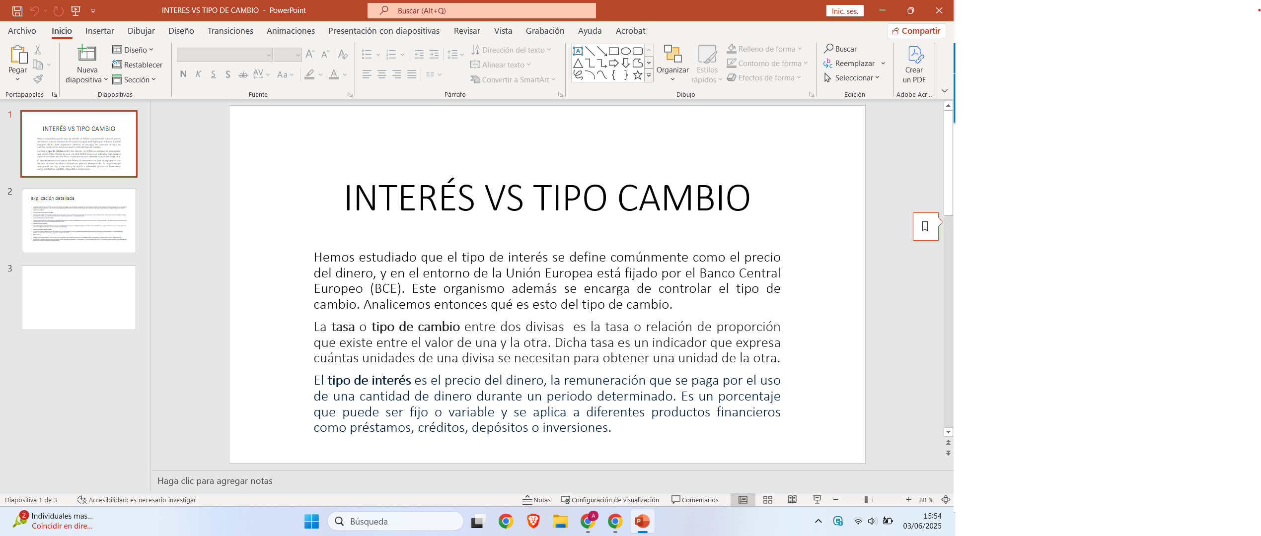Screen dimensions: 1261x536
Task: Switch to the Revisar tab
Action: click(467, 31)
